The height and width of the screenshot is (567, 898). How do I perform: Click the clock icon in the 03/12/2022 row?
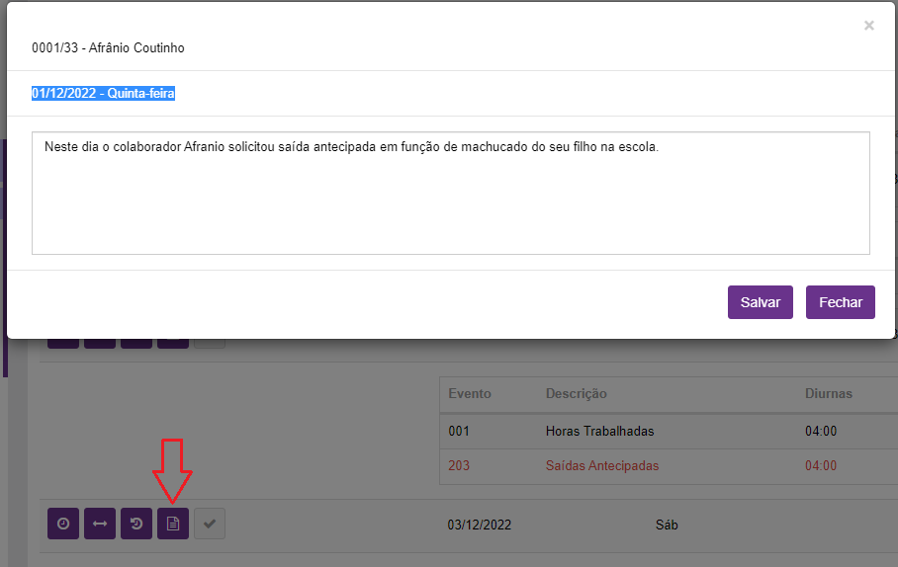pos(63,525)
